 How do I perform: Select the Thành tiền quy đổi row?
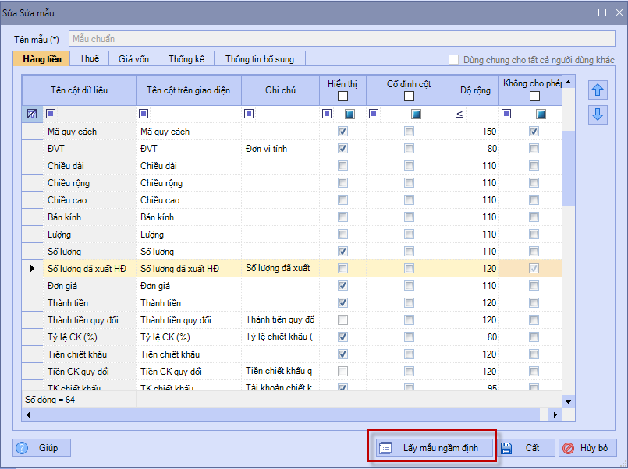click(x=78, y=320)
